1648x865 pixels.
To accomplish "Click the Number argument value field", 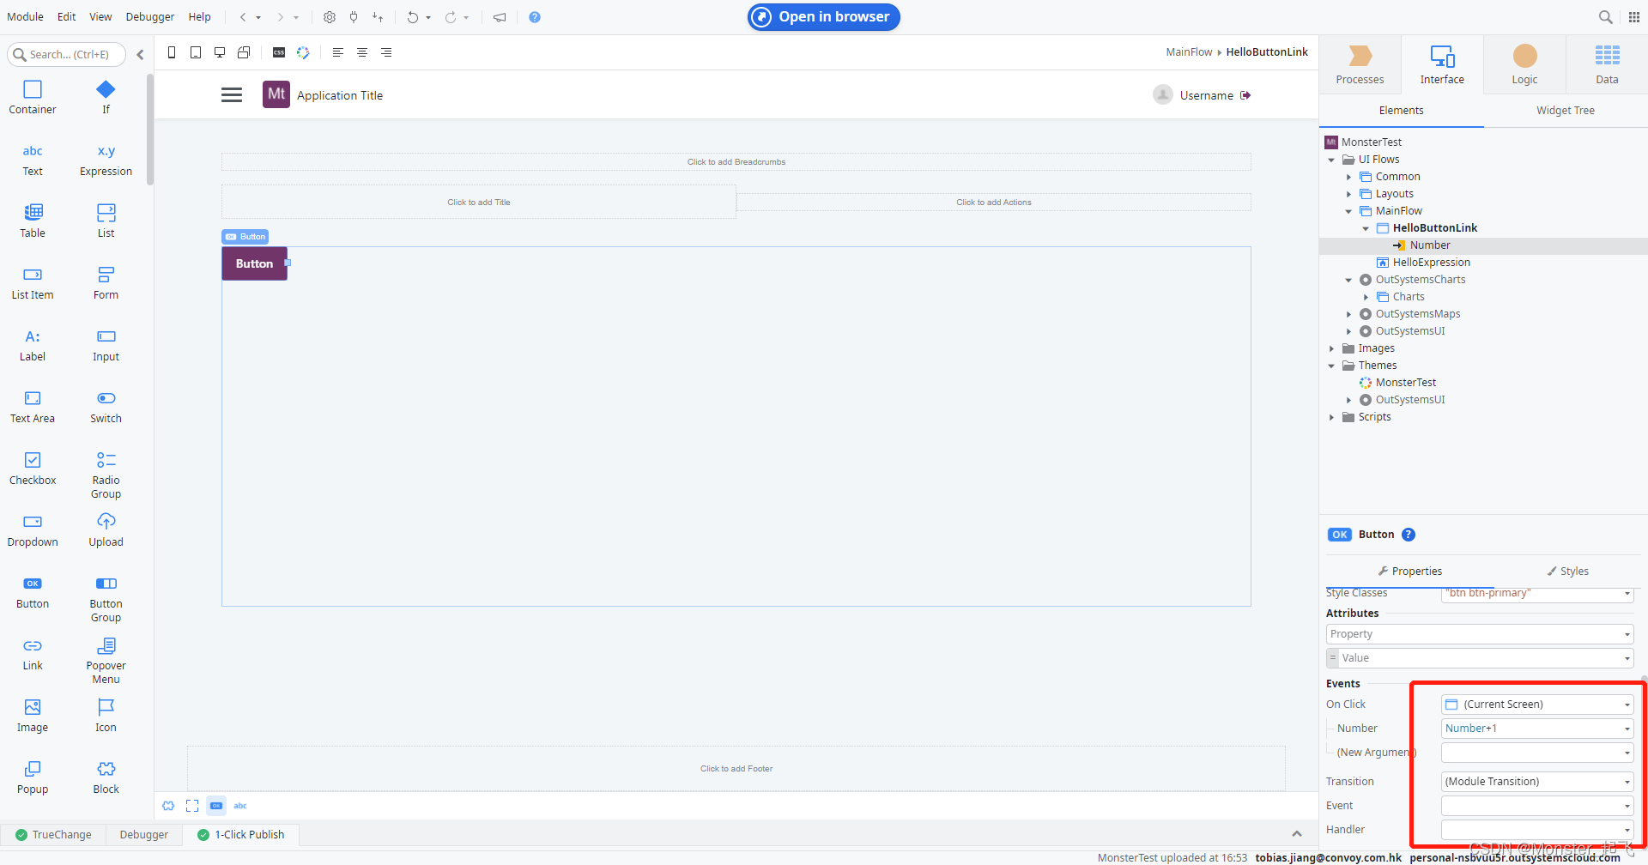I will point(1537,729).
